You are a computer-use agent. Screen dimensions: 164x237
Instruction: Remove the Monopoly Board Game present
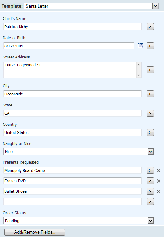pyautogui.click(x=159, y=171)
